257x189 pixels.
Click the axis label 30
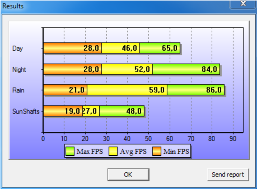point(106,139)
